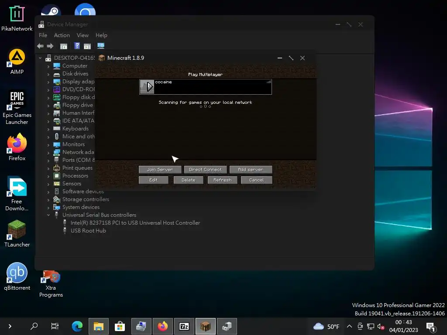Open Microsoft Edge from the taskbar
447x335 pixels.
click(x=77, y=326)
